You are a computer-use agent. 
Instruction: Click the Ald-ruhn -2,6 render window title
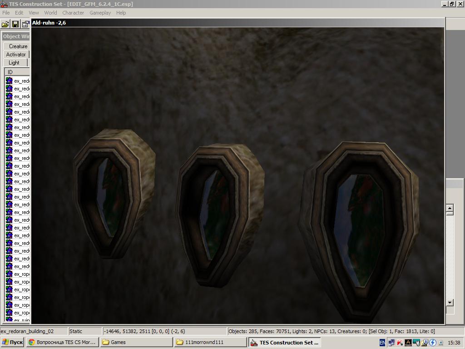[x=49, y=23]
